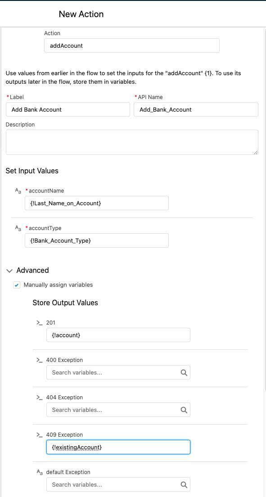Viewport: 266px width, 497px height.
Task: Click the code icon next to 409 Exception
Action: [40, 434]
